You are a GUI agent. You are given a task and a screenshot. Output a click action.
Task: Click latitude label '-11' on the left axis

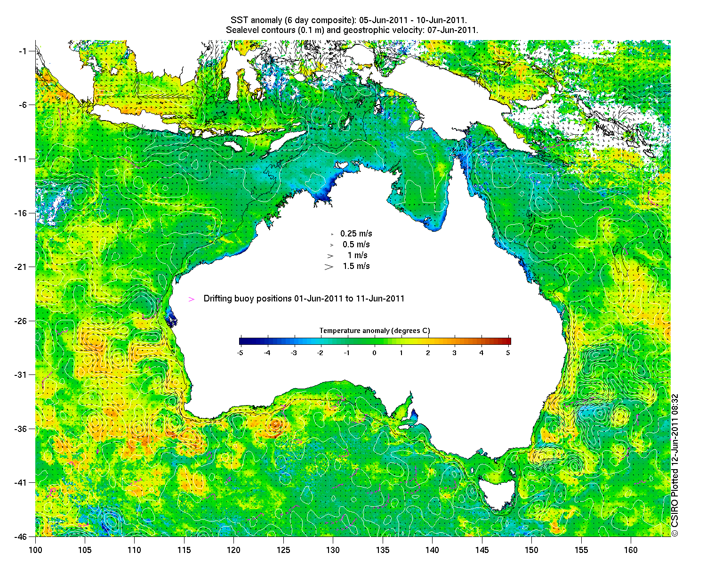[x=21, y=159]
